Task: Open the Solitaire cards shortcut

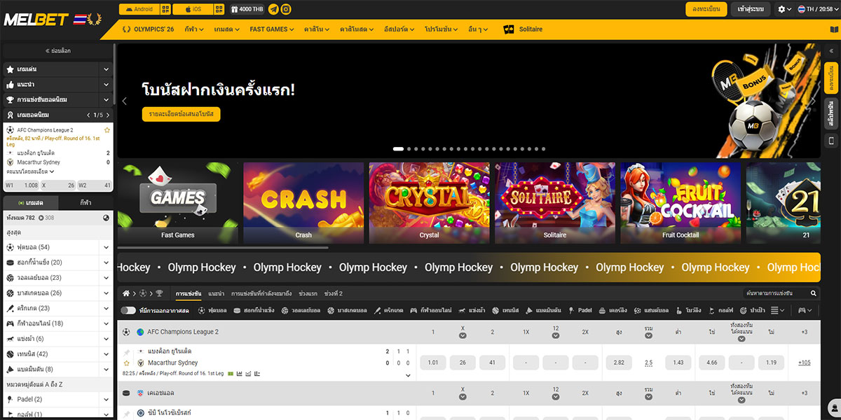Action: click(x=523, y=29)
